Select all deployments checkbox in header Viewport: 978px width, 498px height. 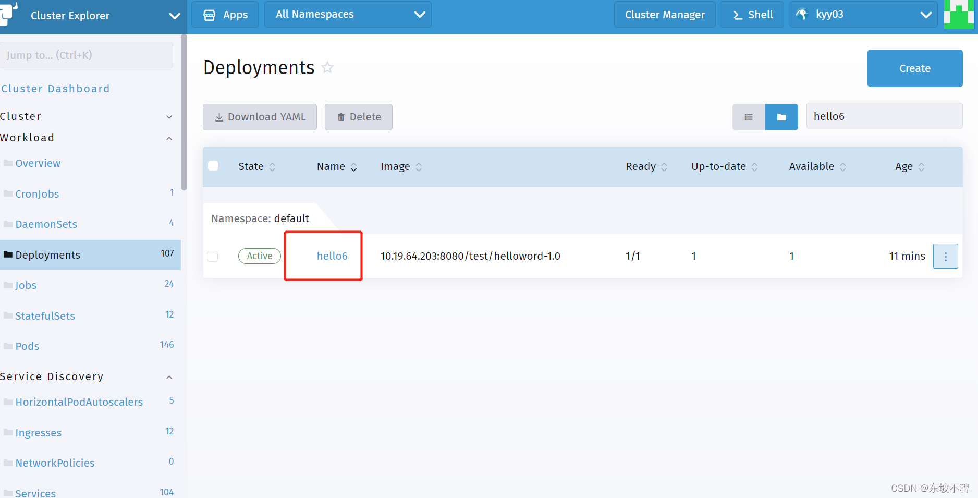coord(213,166)
